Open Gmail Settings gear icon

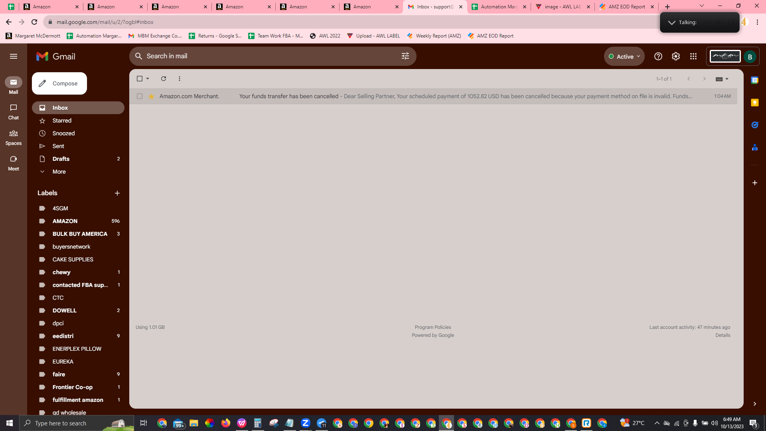pos(676,56)
